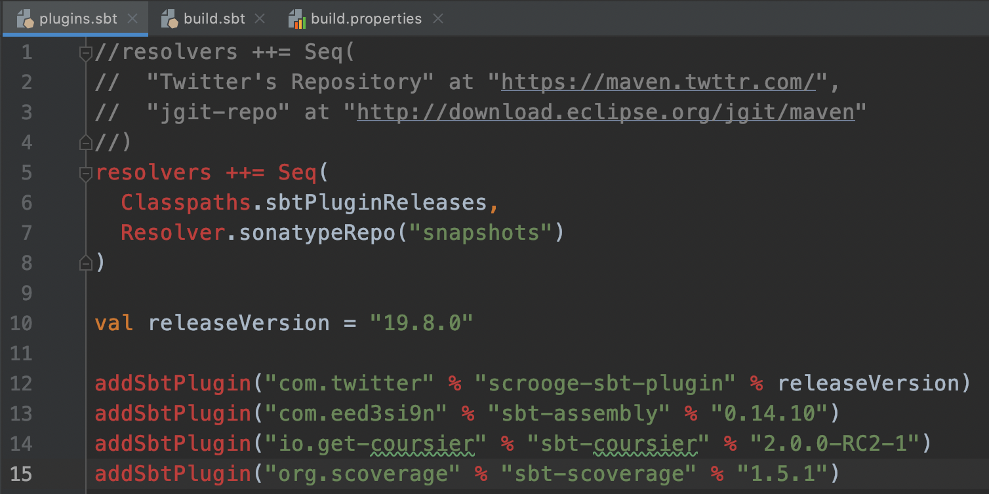The width and height of the screenshot is (989, 494).
Task: Click the fold end marker on line 8
Action: pos(85,263)
